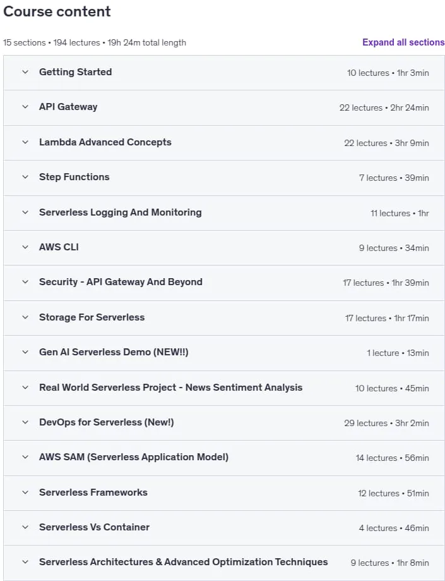Expand all sections link
Viewport: 445px width, 581px height.
coord(403,42)
